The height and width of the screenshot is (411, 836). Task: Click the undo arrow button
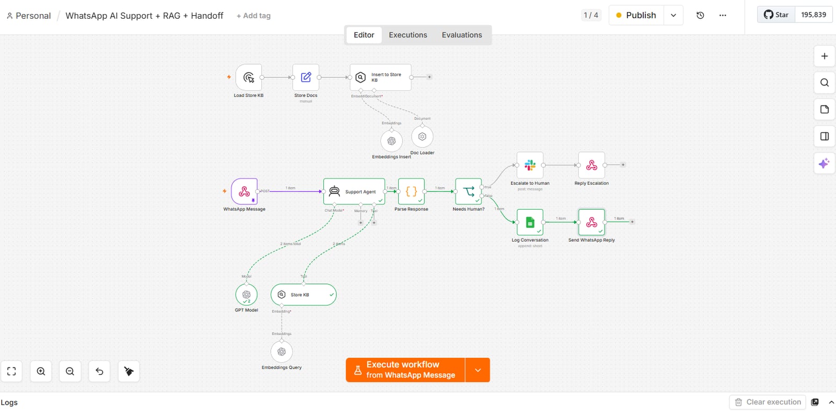click(99, 371)
